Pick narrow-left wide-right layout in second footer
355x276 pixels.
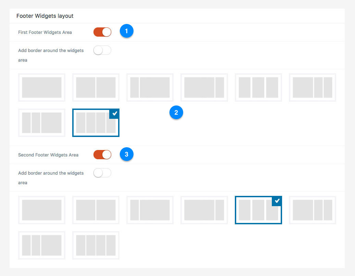pyautogui.click(x=150, y=210)
